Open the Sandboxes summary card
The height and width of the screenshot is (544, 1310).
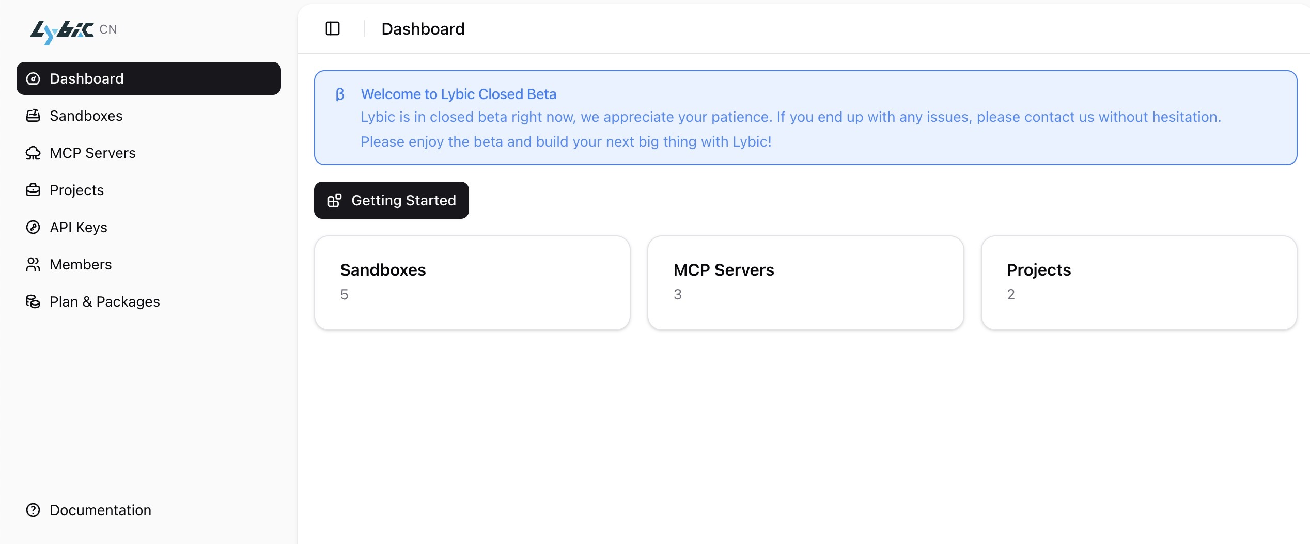click(472, 282)
